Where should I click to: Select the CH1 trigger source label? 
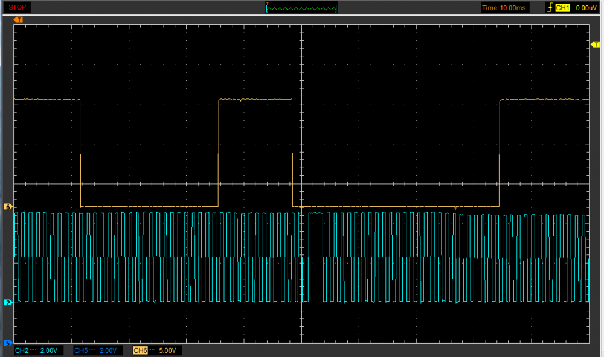coord(562,8)
